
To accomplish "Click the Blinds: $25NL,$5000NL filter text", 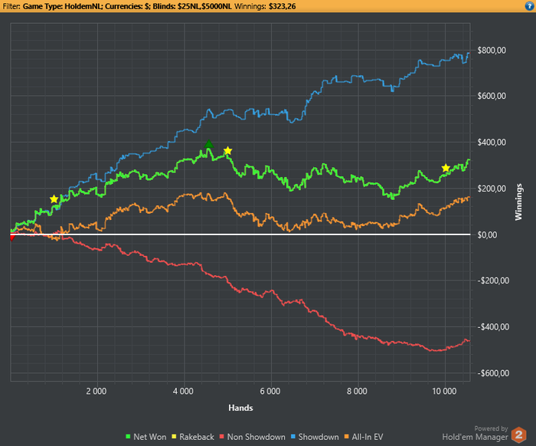I will pos(192,6).
